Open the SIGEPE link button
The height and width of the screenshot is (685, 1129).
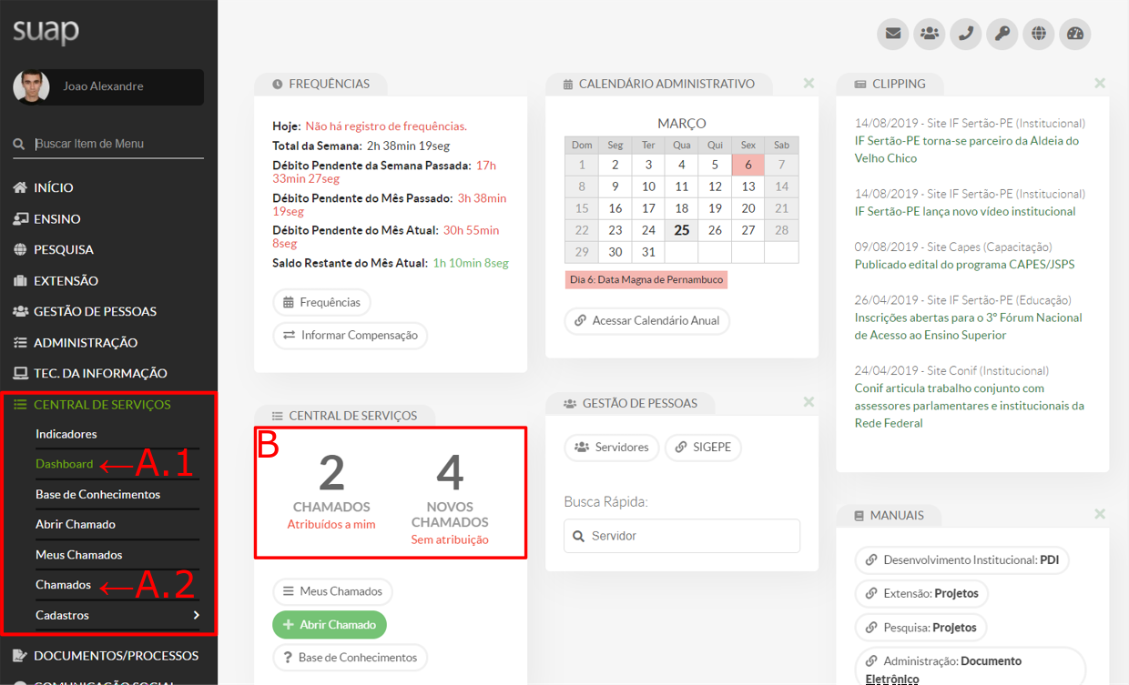(x=703, y=447)
